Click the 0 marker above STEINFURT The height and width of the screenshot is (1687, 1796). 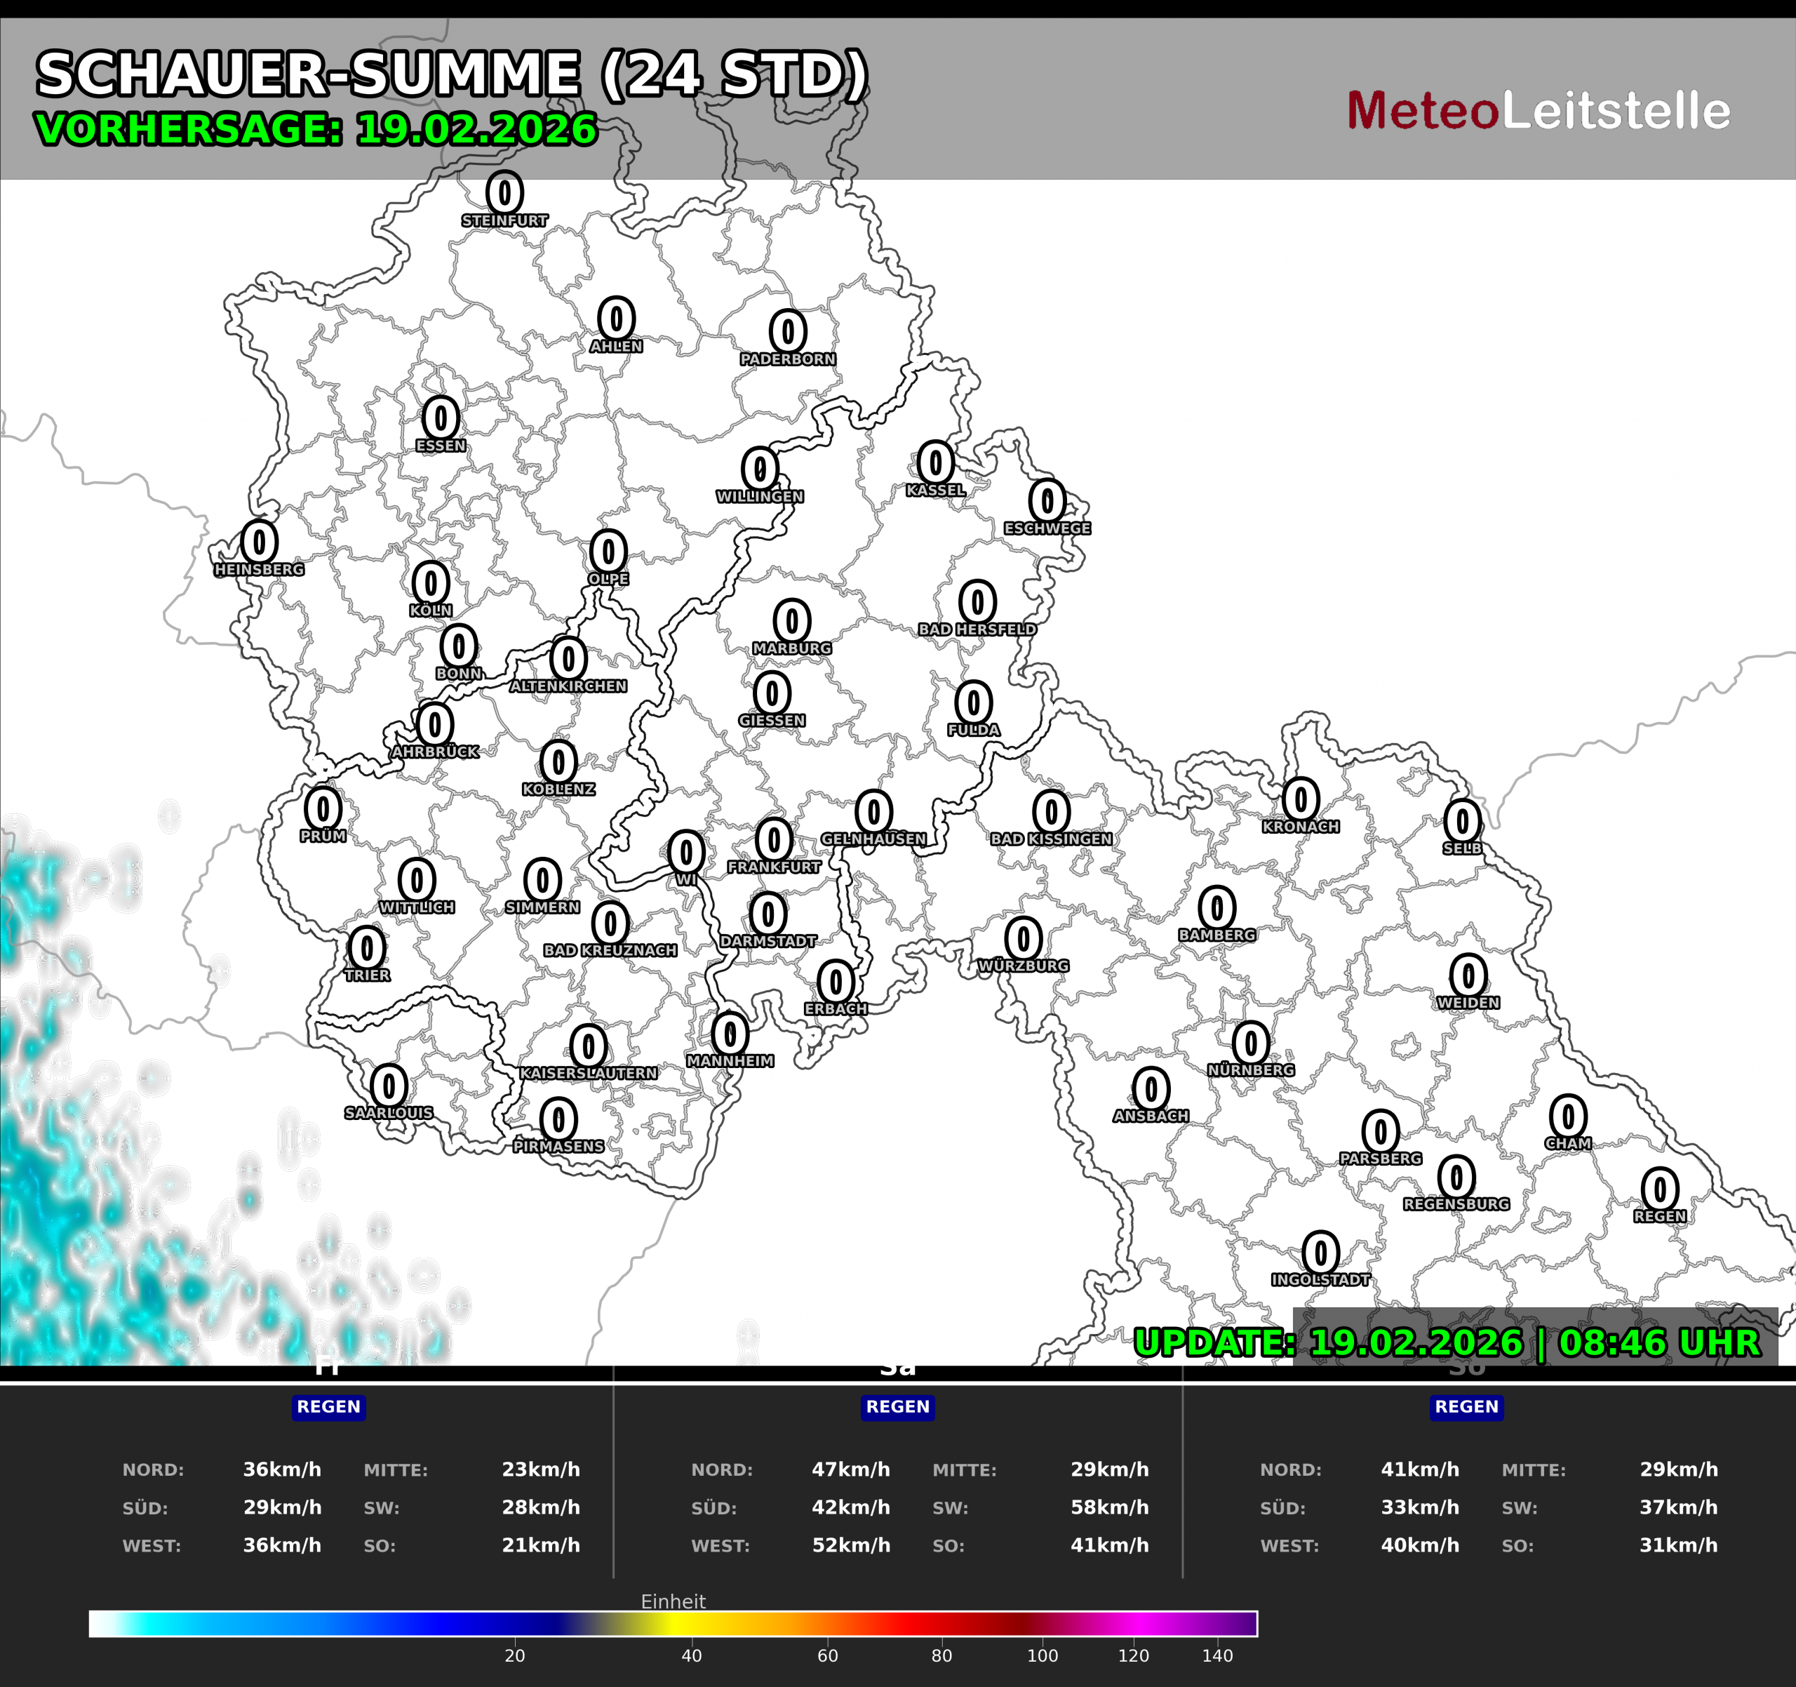504,192
